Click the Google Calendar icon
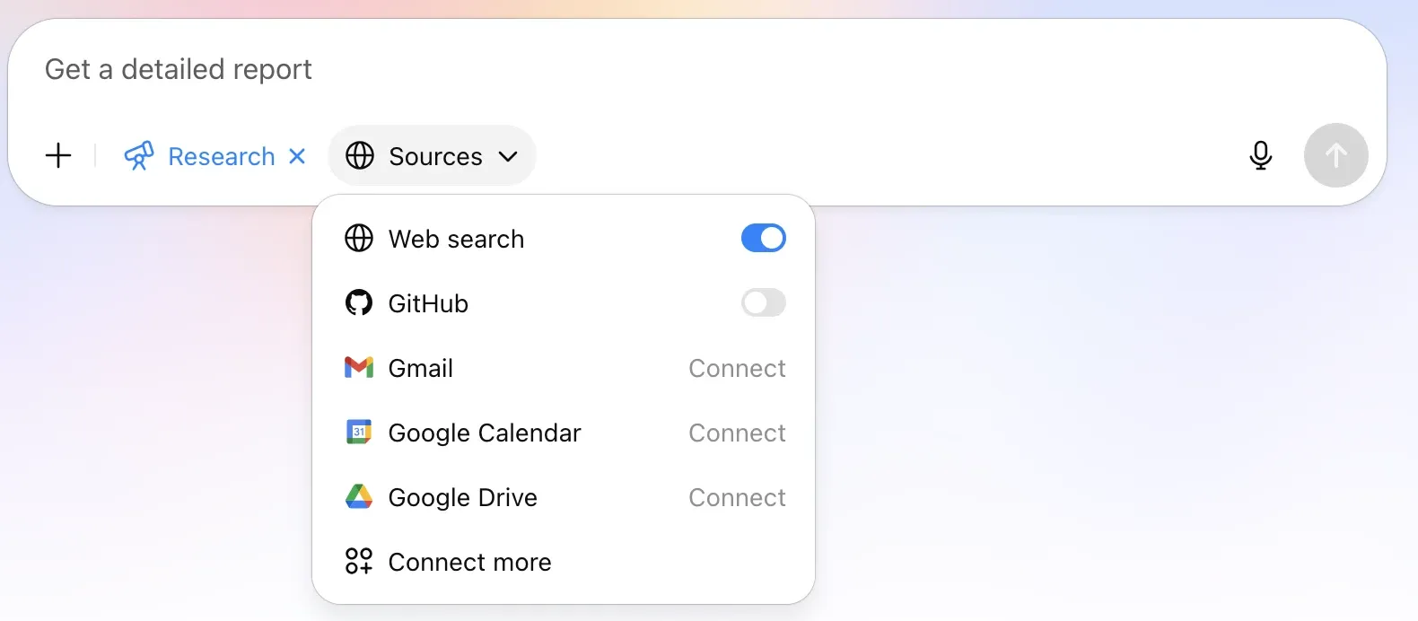The width and height of the screenshot is (1418, 621). (x=359, y=432)
